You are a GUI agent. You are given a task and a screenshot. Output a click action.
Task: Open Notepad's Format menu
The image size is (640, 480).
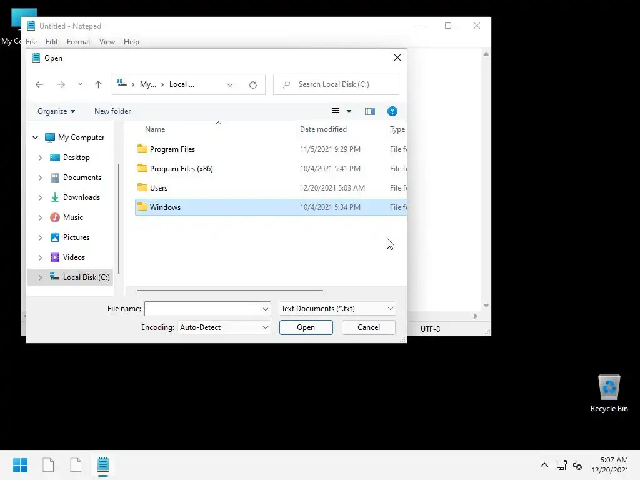[x=78, y=42]
